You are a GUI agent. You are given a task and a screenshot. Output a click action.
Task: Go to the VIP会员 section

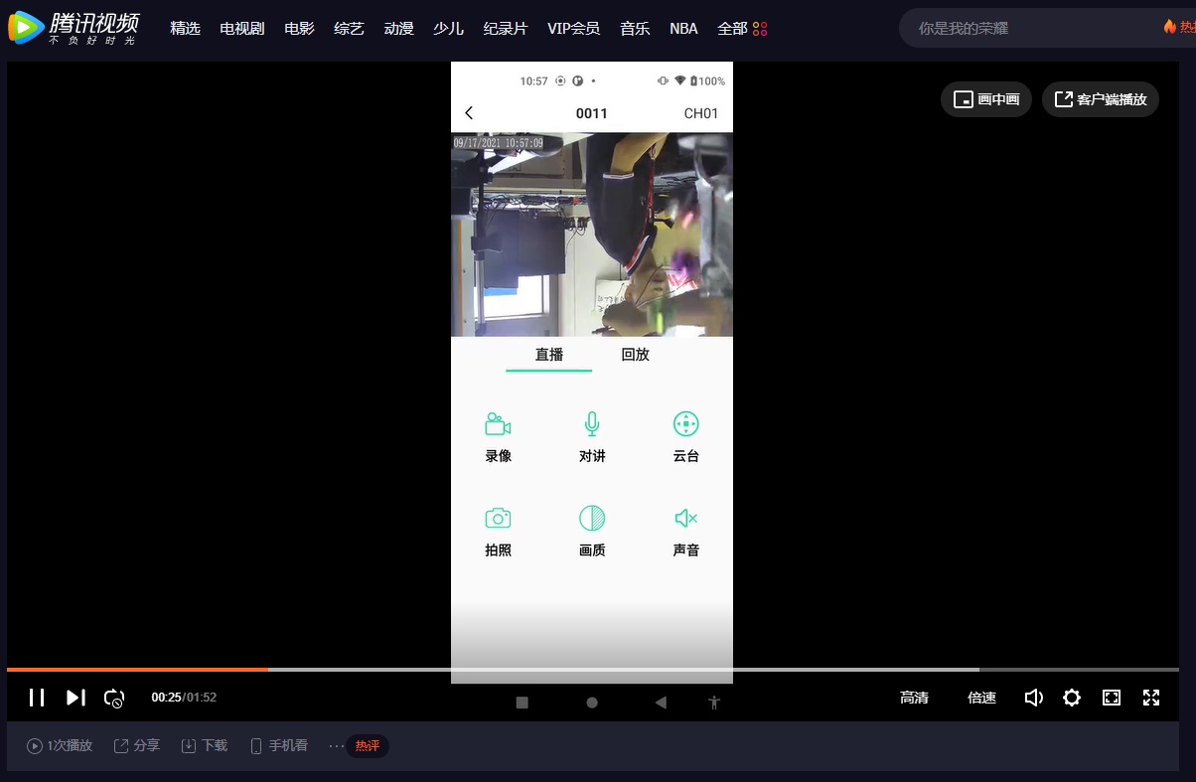[573, 29]
